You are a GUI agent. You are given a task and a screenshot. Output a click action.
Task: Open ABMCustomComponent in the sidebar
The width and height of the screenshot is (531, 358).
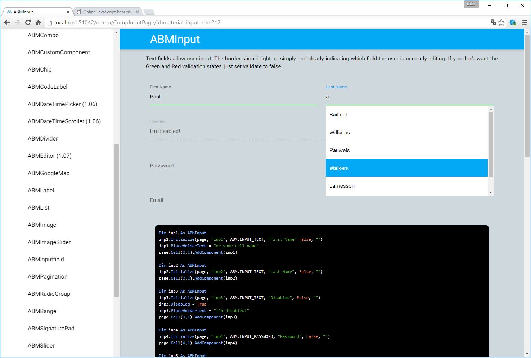[x=59, y=52]
